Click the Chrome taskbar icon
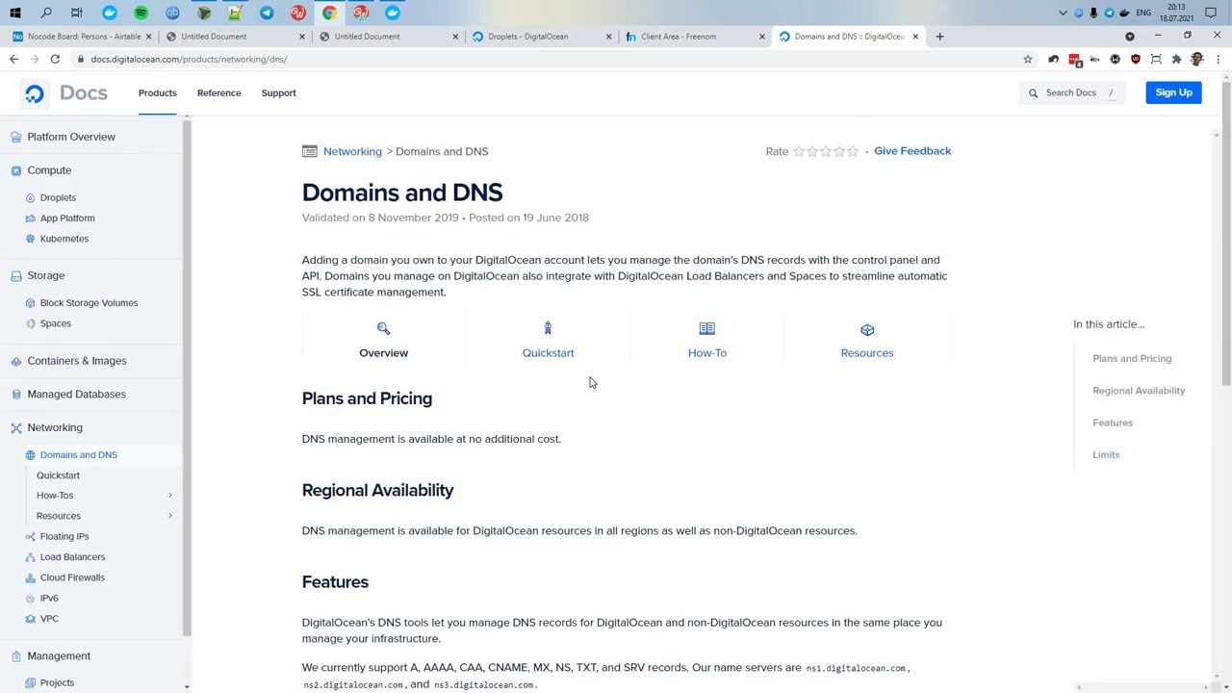The width and height of the screenshot is (1232, 693). (330, 13)
